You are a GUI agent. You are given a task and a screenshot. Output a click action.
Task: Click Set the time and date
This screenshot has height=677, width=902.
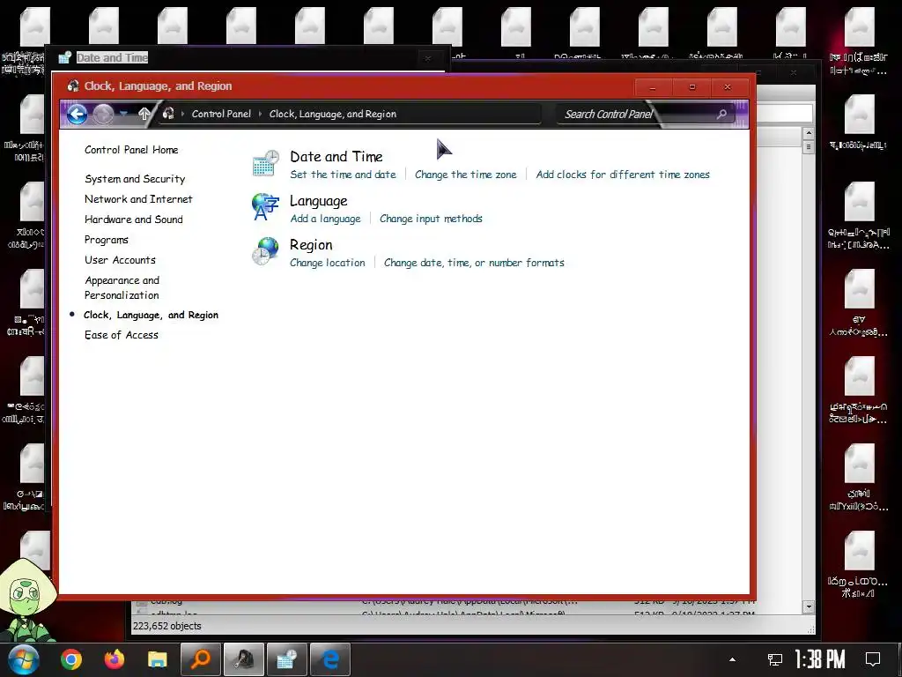[x=343, y=175]
